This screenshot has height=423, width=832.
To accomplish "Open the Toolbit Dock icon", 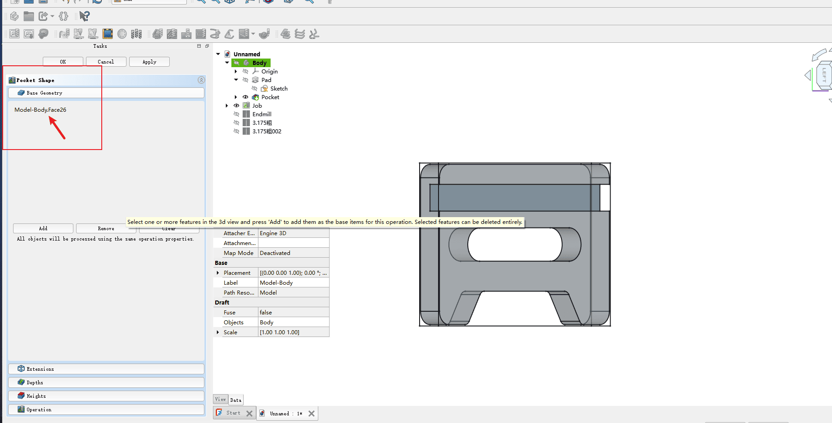I will click(x=136, y=34).
